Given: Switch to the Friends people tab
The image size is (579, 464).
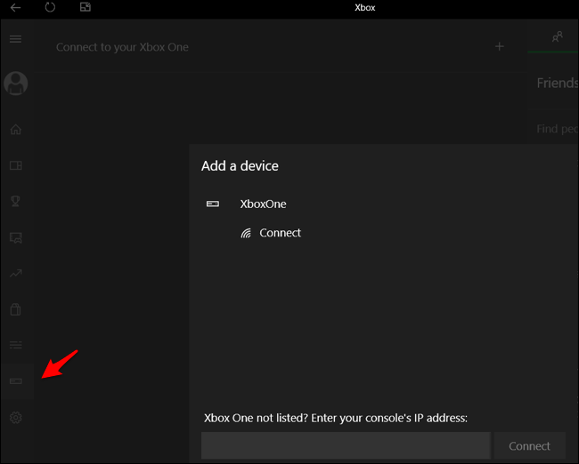Looking at the screenshot, I should tap(557, 36).
